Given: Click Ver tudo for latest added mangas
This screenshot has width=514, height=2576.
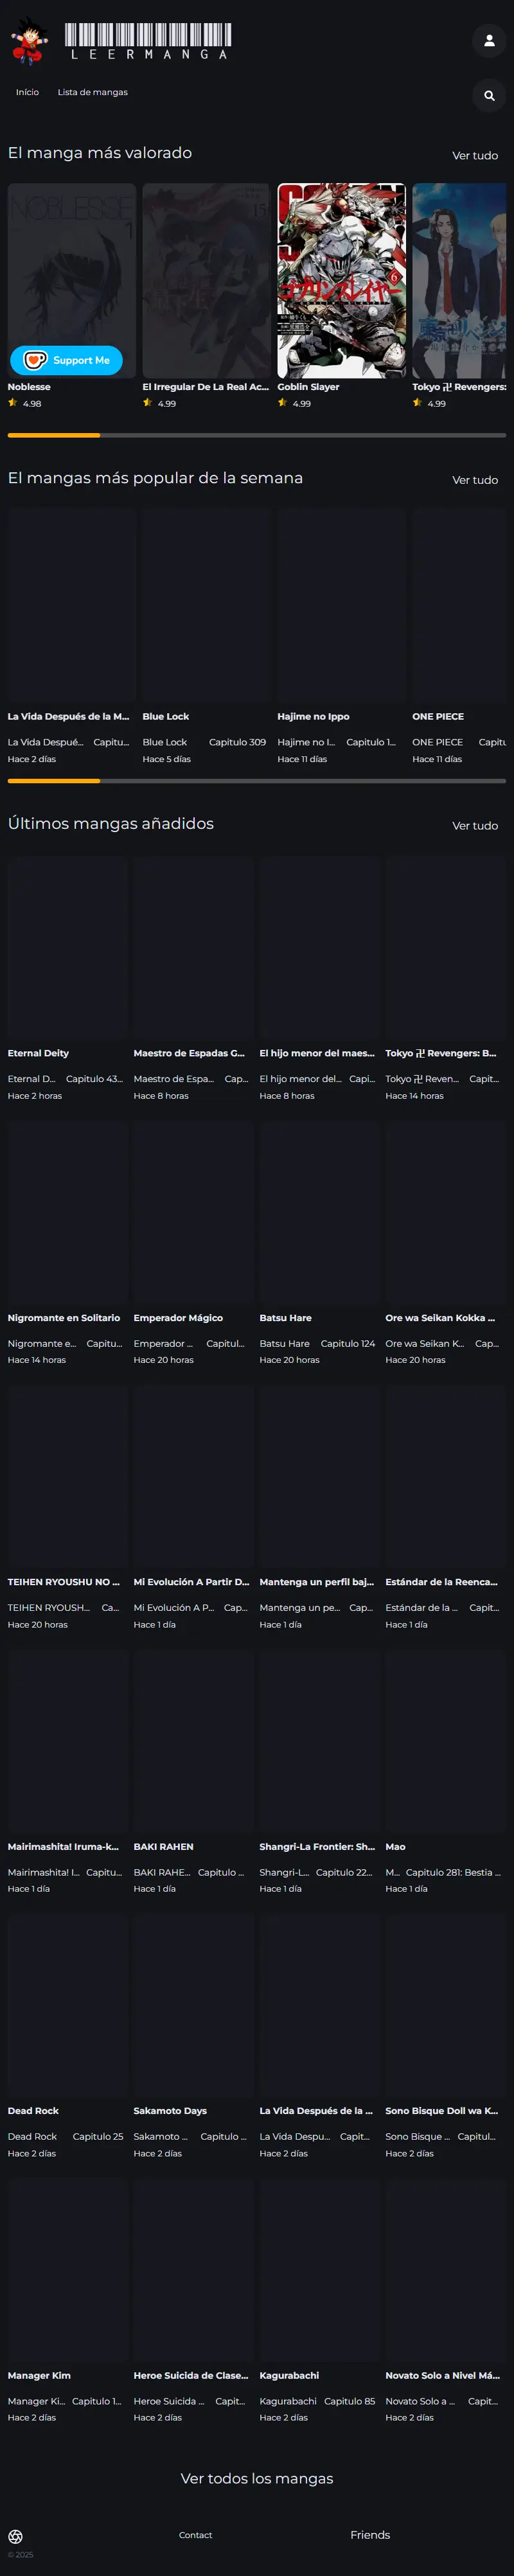Looking at the screenshot, I should 475,826.
